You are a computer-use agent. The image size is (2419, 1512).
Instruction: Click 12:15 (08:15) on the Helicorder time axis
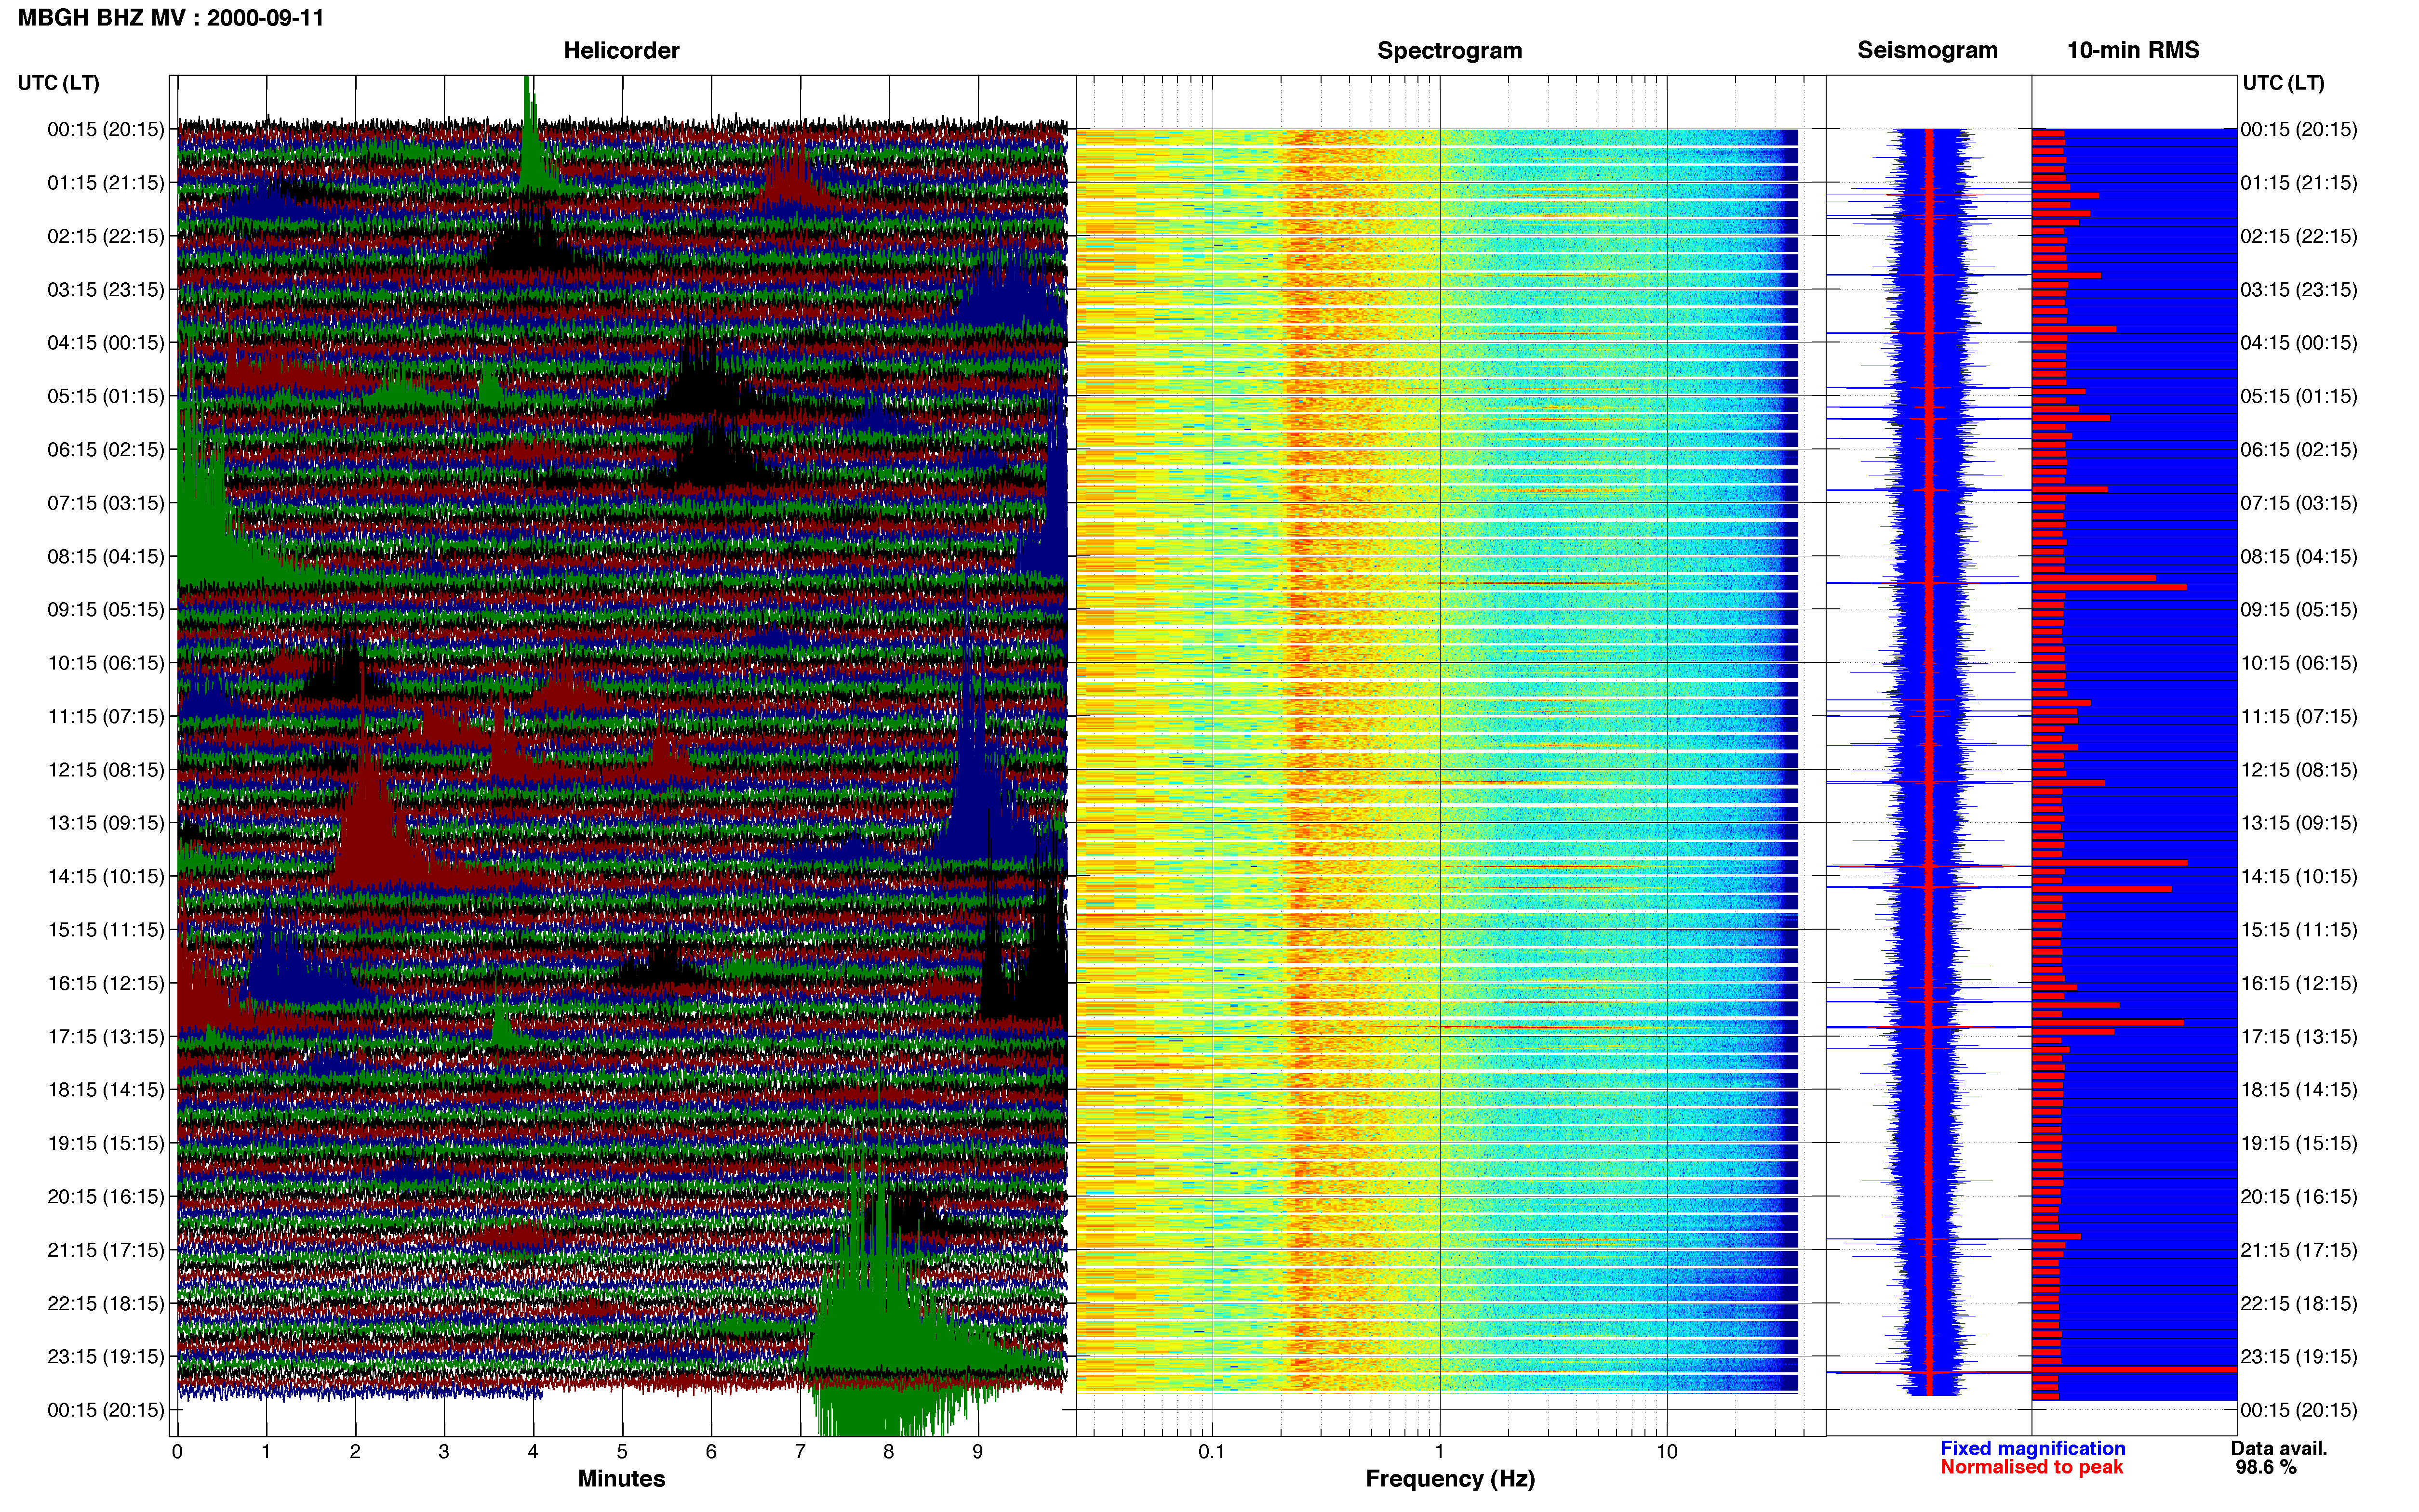pos(106,770)
